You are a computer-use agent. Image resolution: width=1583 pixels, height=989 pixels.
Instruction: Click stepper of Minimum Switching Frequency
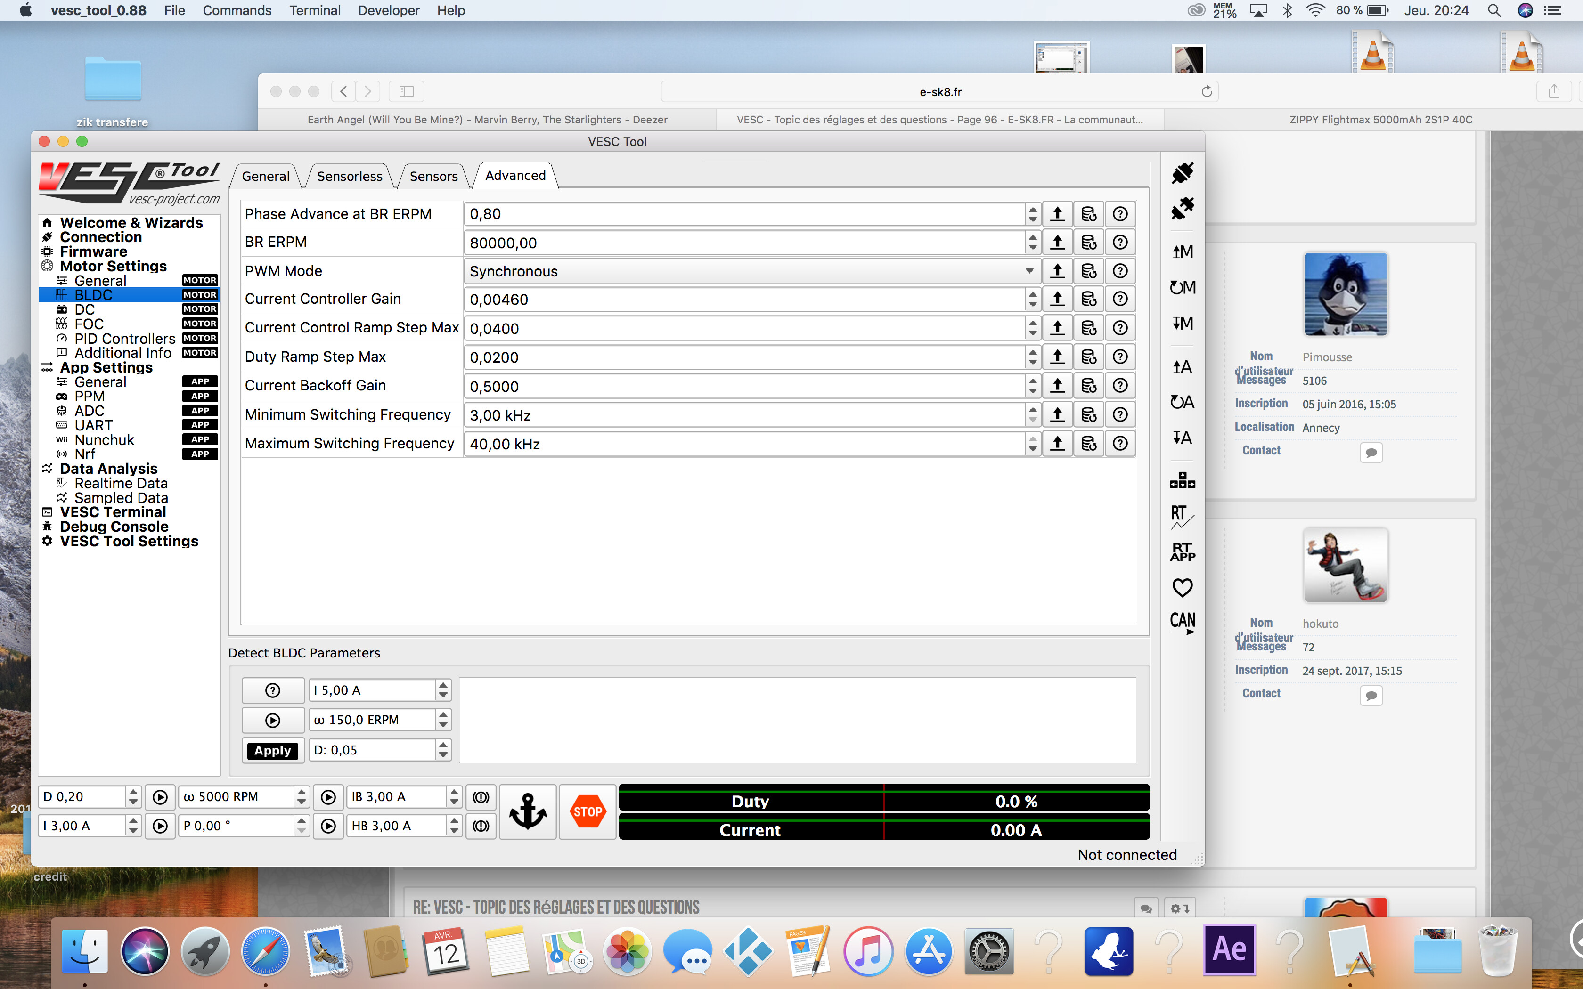1032,415
